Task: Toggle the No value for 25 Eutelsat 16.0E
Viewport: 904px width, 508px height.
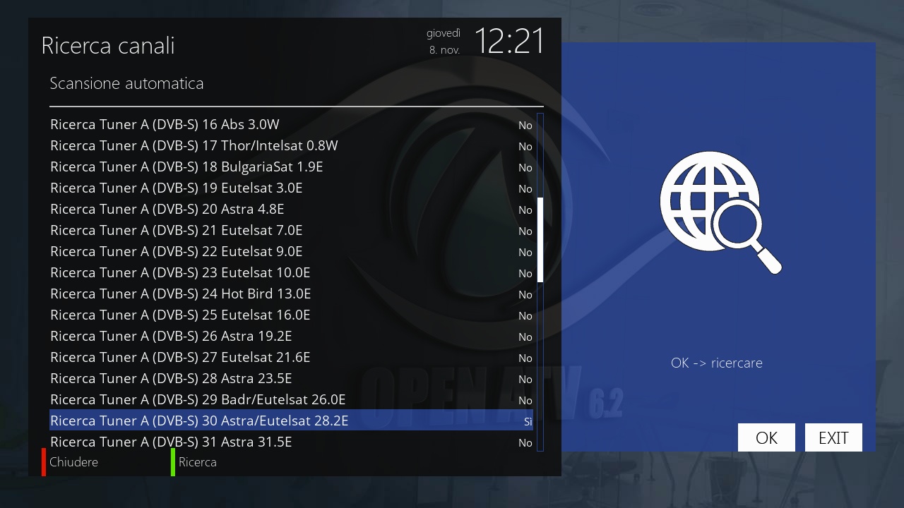Action: click(x=525, y=315)
